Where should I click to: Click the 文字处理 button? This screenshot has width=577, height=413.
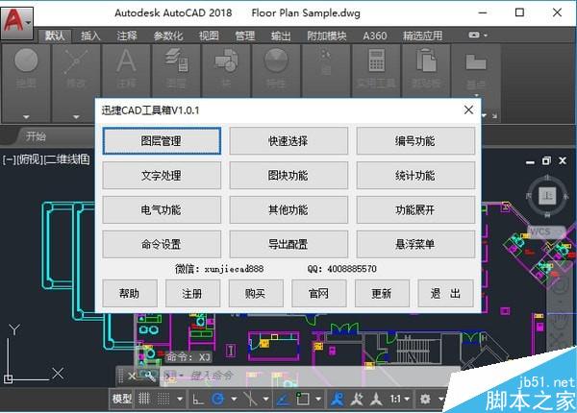(162, 175)
